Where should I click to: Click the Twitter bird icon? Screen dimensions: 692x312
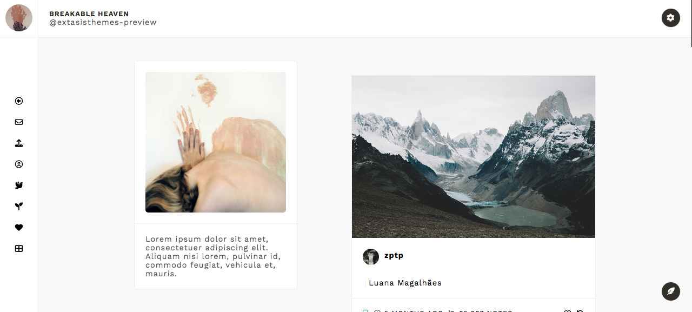[x=19, y=185]
